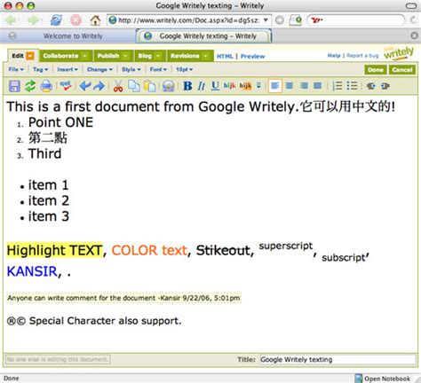Switch to the Blog tab
421x383 pixels.
145,56
